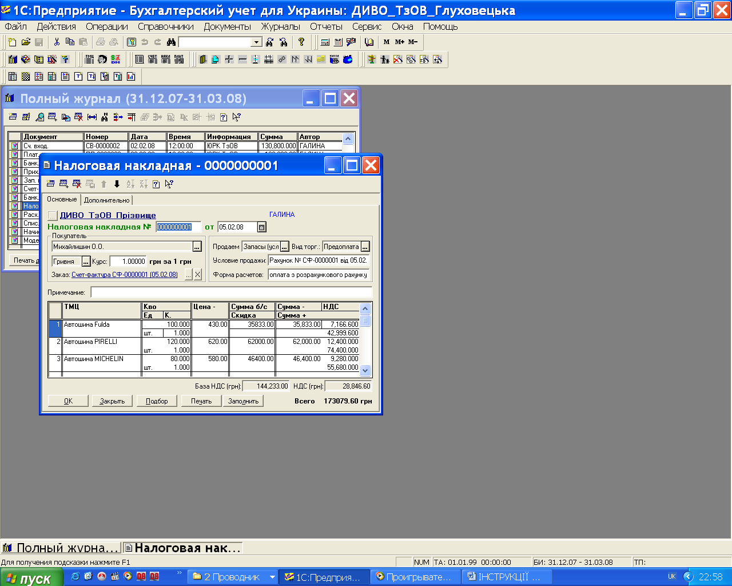Open the Журналы menu
The image size is (732, 586).
click(280, 26)
